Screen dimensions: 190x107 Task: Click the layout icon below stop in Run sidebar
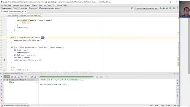[x=1, y=87]
